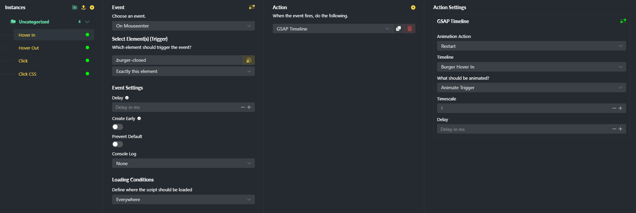Delete the GSAP Timeline action
The height and width of the screenshot is (213, 636).
click(410, 29)
